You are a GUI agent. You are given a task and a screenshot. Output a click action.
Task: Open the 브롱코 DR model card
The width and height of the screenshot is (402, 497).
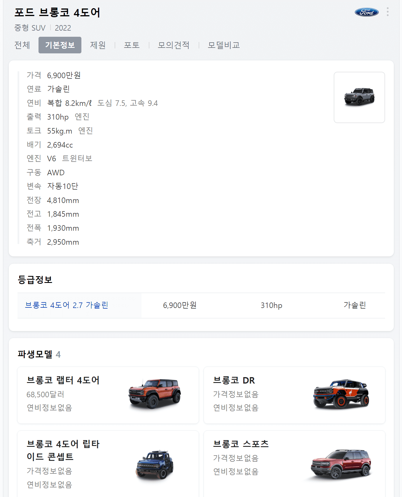[294, 395]
